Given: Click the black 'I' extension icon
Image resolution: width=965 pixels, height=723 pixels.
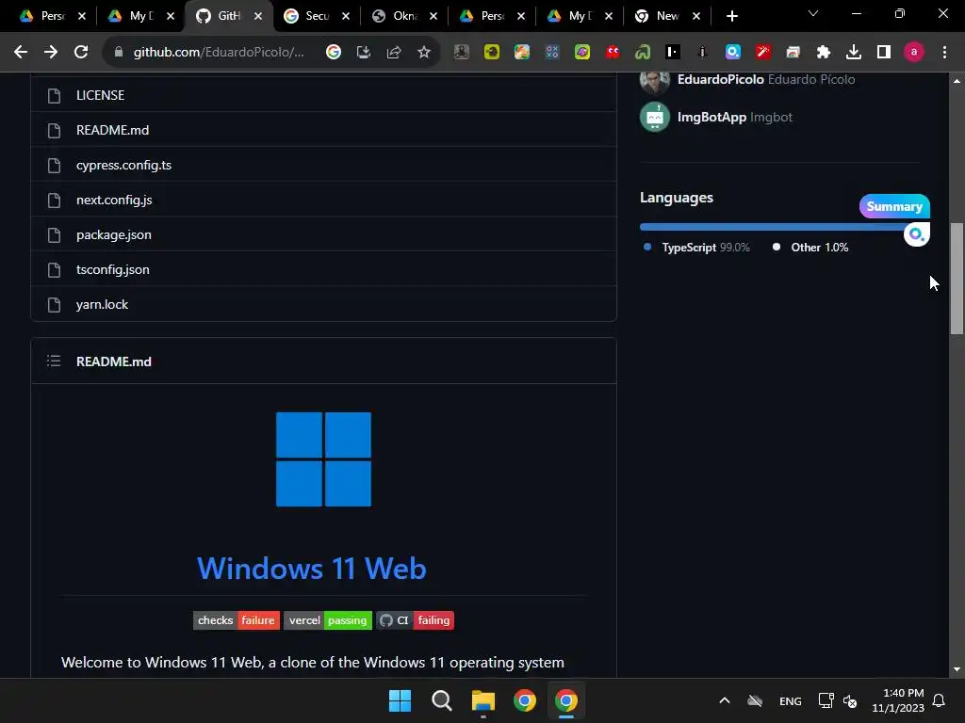Looking at the screenshot, I should pyautogui.click(x=673, y=53).
